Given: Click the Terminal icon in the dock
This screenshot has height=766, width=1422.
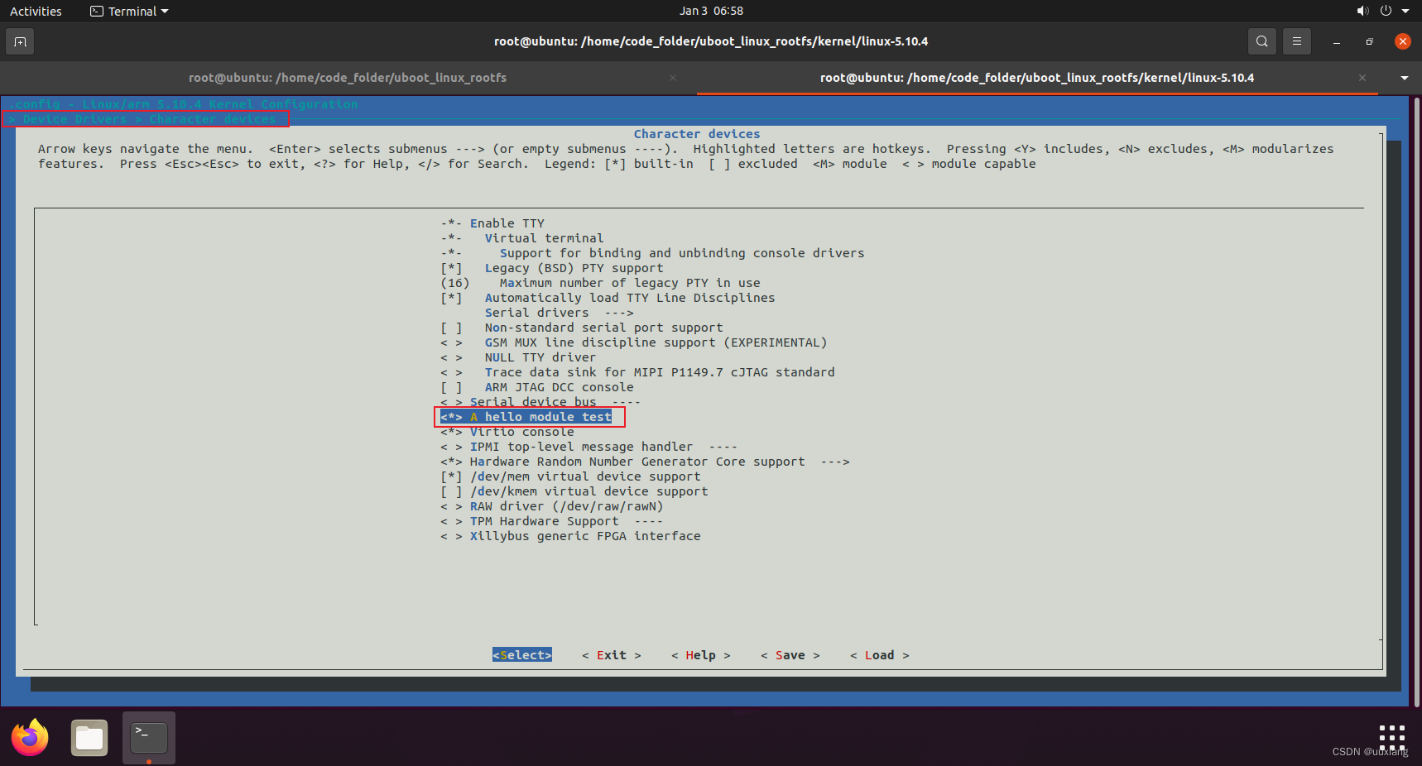Looking at the screenshot, I should click(149, 738).
